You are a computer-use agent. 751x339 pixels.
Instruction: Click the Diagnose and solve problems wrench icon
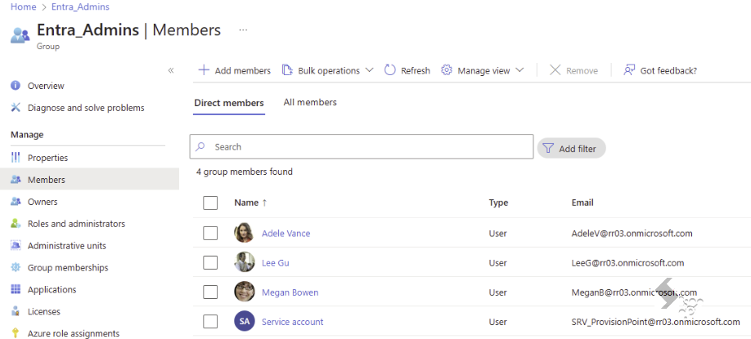coord(16,108)
